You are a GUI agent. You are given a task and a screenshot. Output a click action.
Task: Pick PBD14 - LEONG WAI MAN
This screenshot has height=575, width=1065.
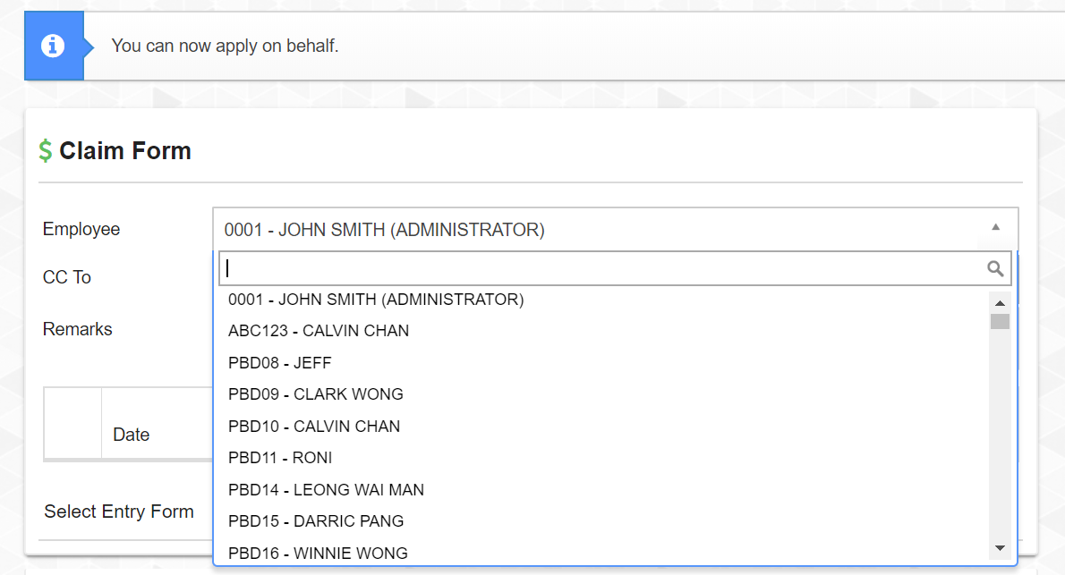tap(326, 490)
